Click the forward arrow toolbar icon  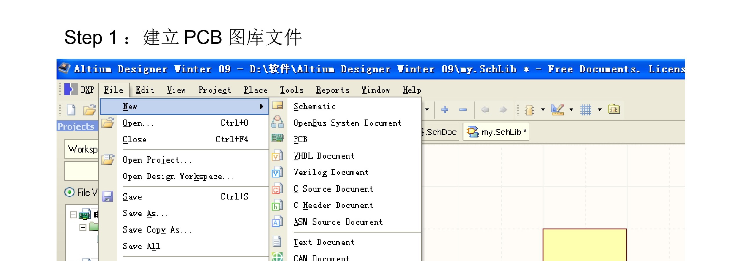point(503,110)
